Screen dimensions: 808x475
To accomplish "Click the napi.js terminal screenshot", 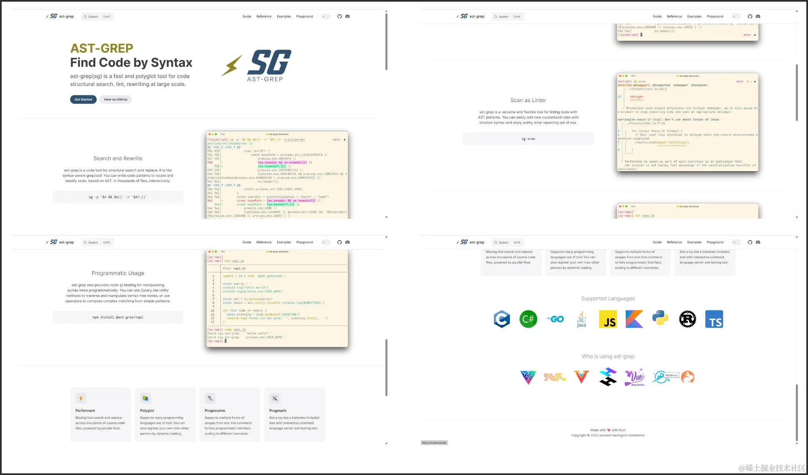I will point(277,298).
